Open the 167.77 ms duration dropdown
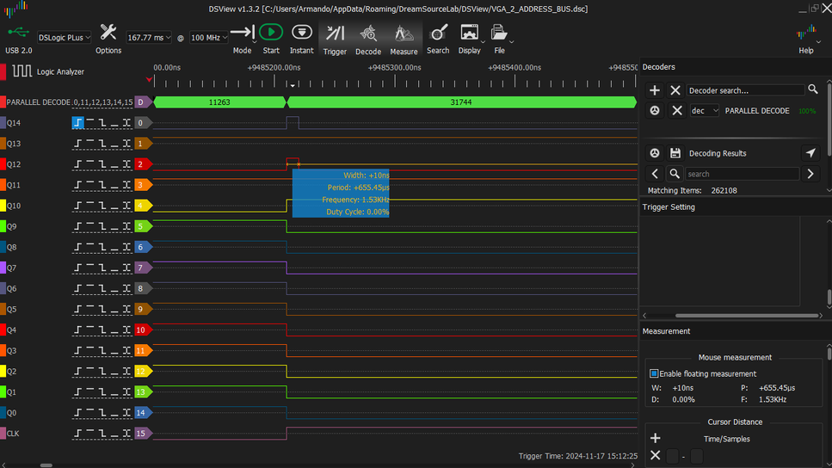 pyautogui.click(x=150, y=38)
